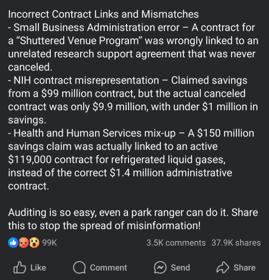Click the heading Incorrect Contract Links and Mismatches

click(103, 14)
